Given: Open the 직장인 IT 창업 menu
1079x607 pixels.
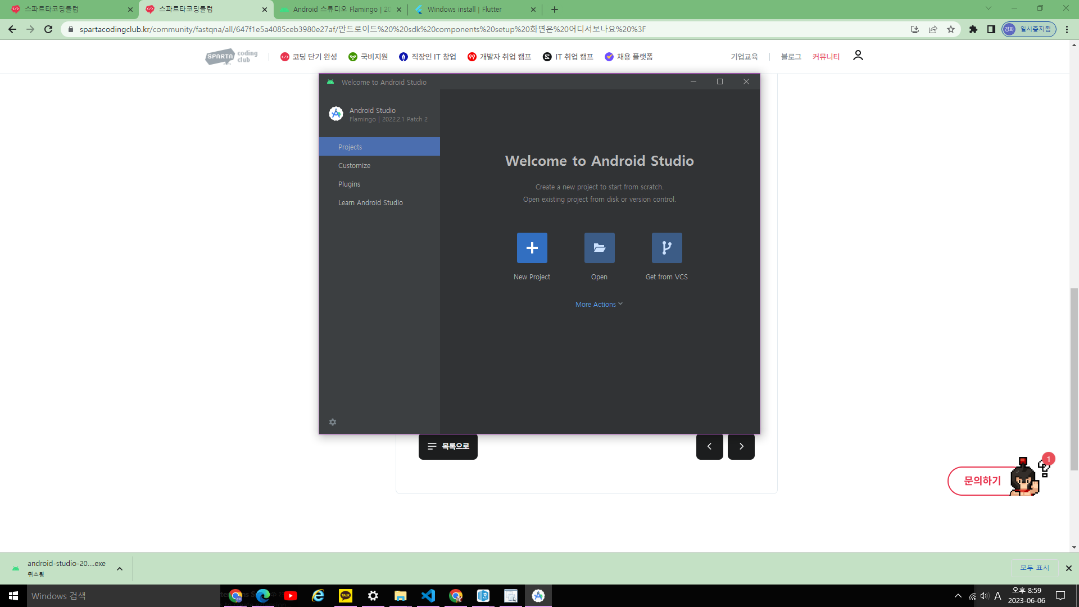Looking at the screenshot, I should click(x=428, y=57).
